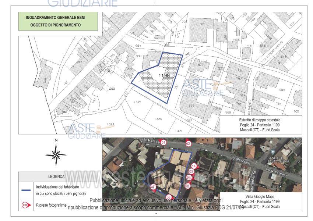Click the north compass rose
313x221 pixels.
tap(56, 155)
